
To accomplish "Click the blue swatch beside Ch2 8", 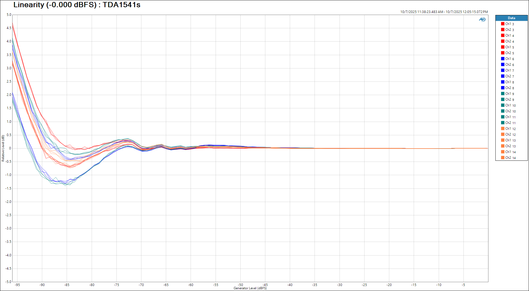I will (503, 88).
